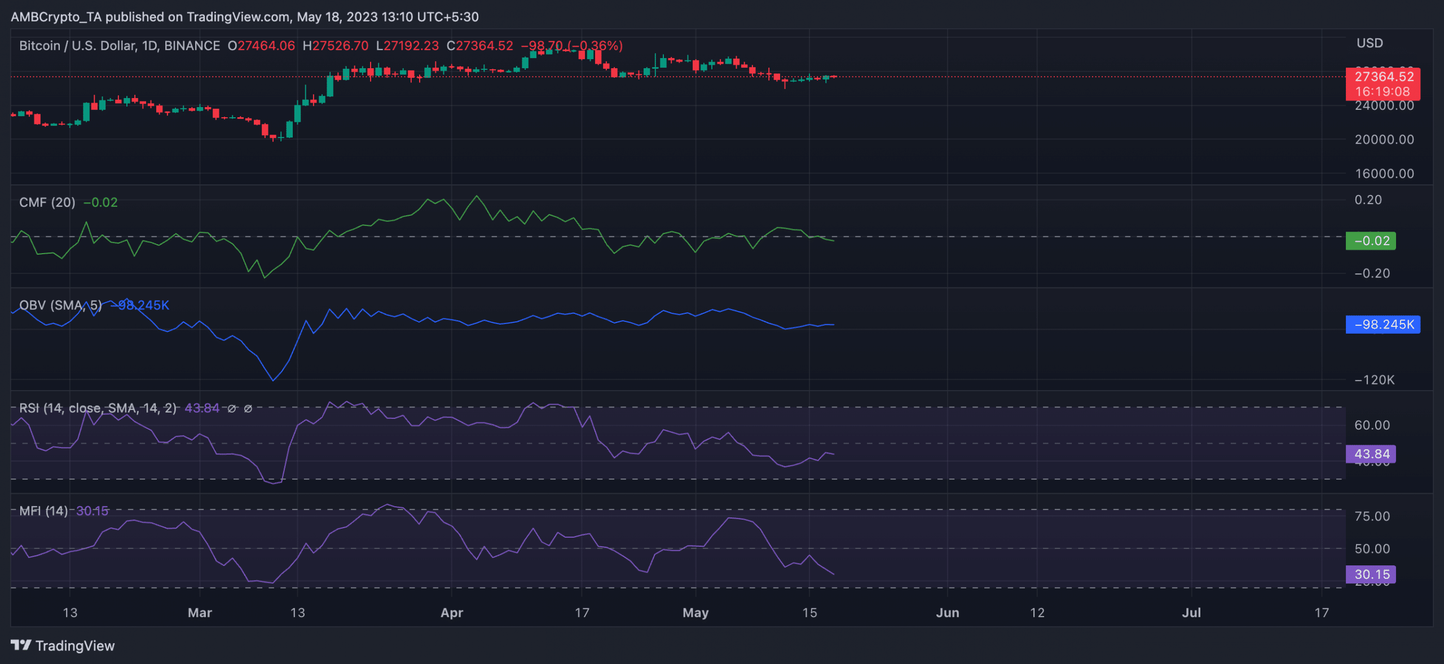Click the CMF legend value -0.02
Image resolution: width=1444 pixels, height=664 pixels.
coord(100,202)
